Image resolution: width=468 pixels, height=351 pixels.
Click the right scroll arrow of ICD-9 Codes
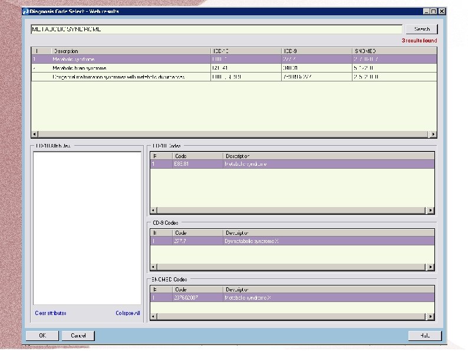pos(430,267)
